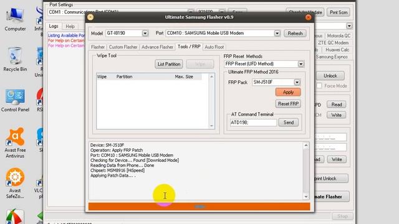Open Control Panel desktop icon
Screen dimensions: 399x224
click(15, 100)
